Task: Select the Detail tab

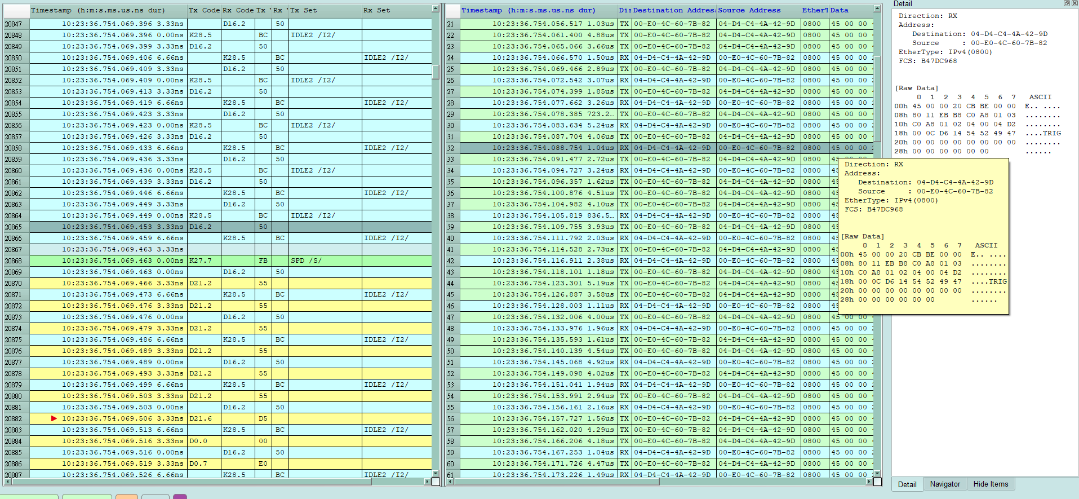Action: click(907, 484)
